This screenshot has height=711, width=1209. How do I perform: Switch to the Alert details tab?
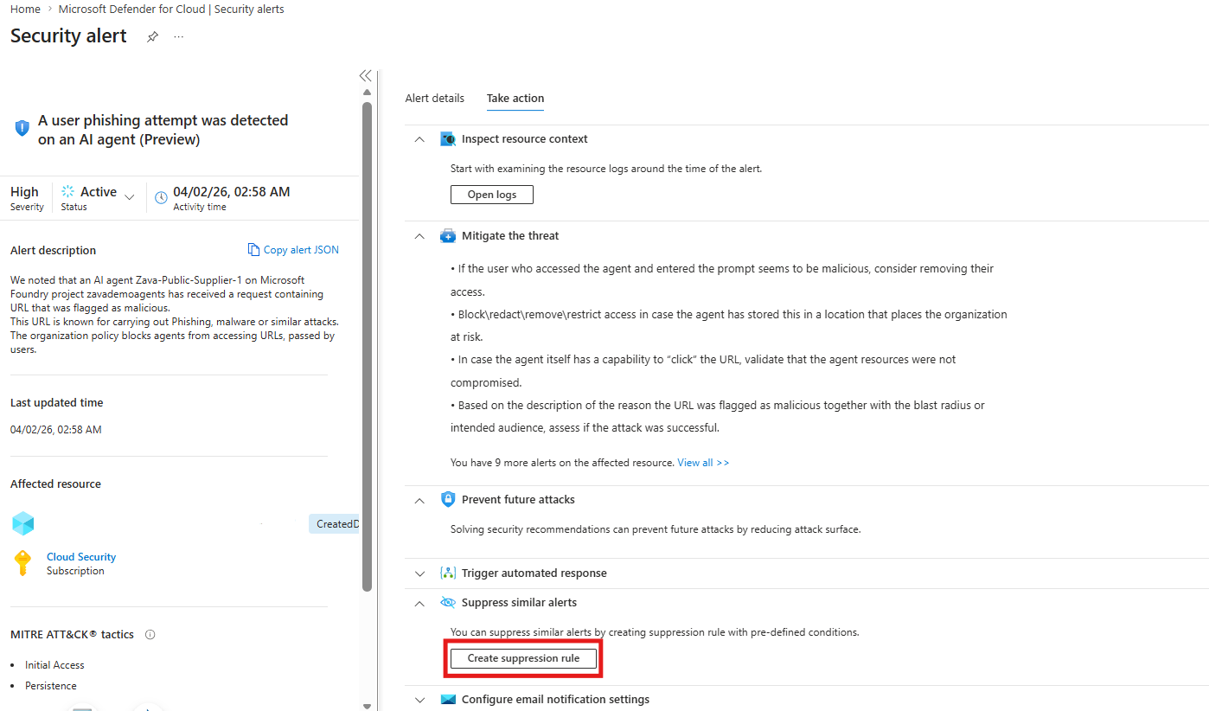(x=435, y=98)
